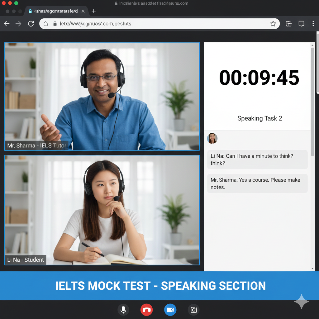Image resolution: width=319 pixels, height=319 pixels.
Task: End the video call
Action: [x=146, y=310]
